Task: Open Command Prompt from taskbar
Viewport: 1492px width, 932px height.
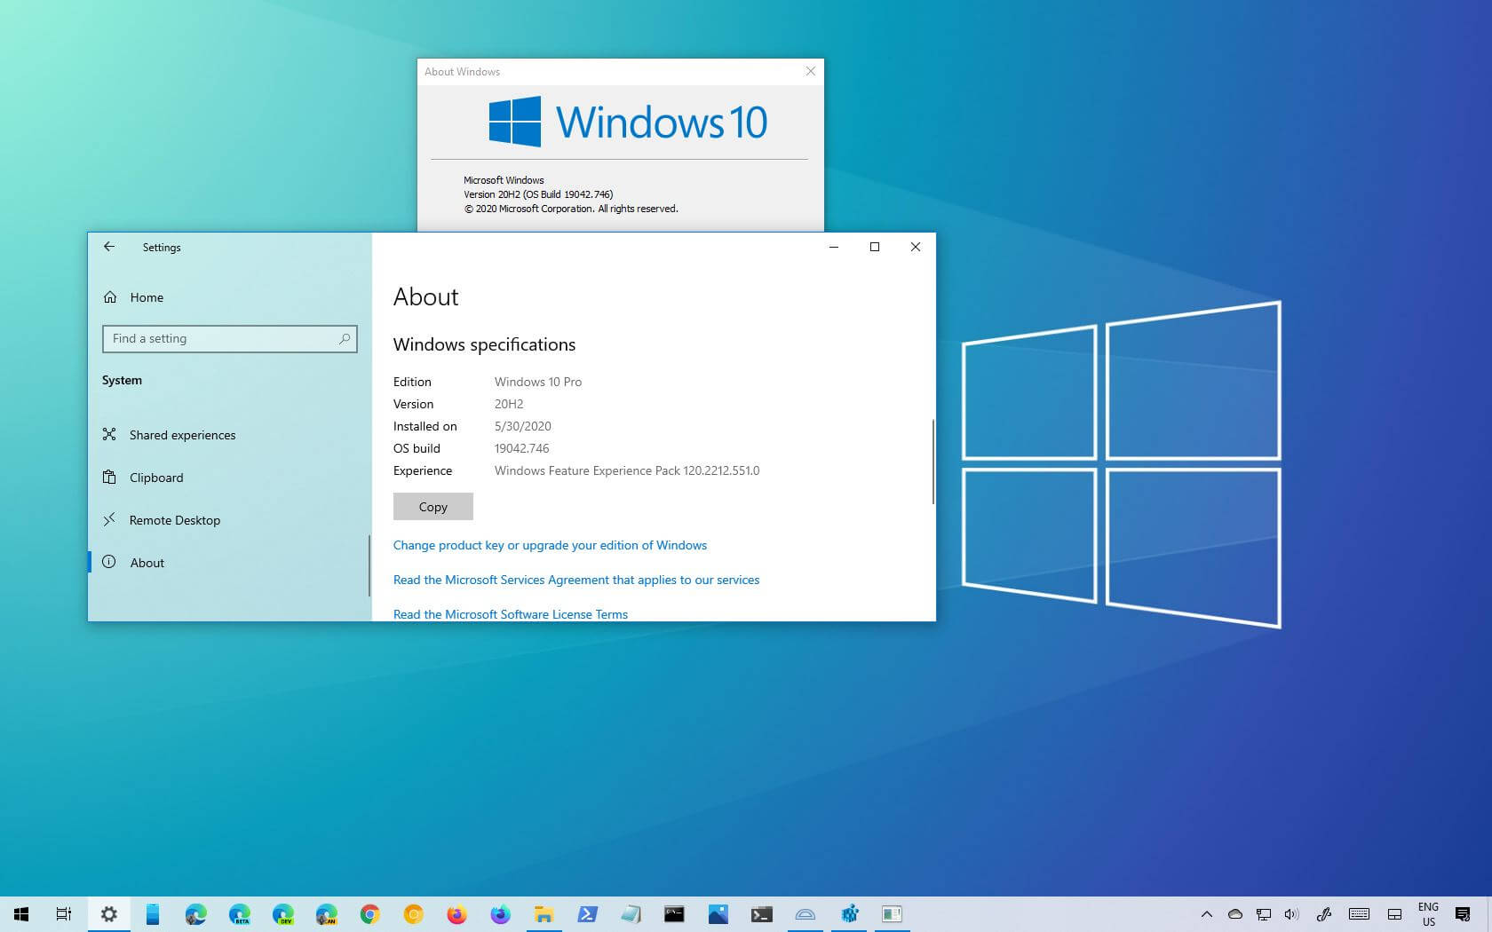Action: point(674,913)
